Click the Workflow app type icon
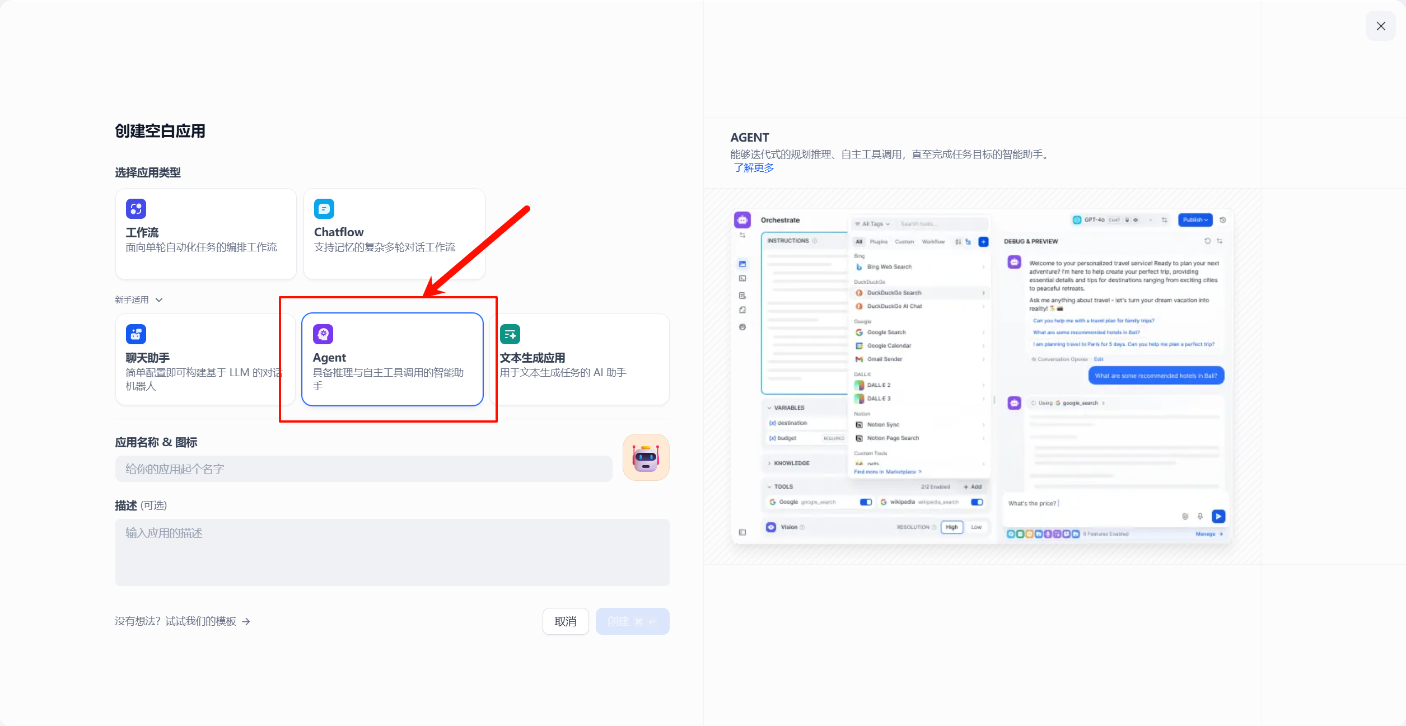The height and width of the screenshot is (726, 1406). click(x=136, y=209)
